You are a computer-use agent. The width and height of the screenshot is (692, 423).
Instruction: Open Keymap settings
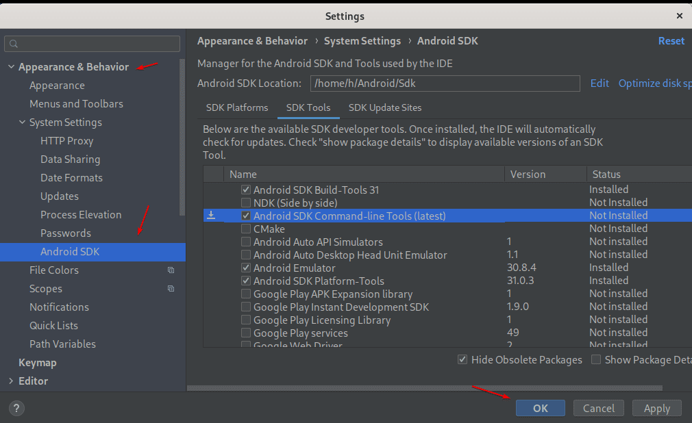(38, 363)
